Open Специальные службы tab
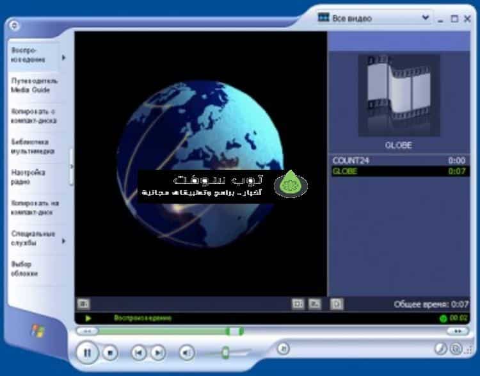 [x=33, y=238]
